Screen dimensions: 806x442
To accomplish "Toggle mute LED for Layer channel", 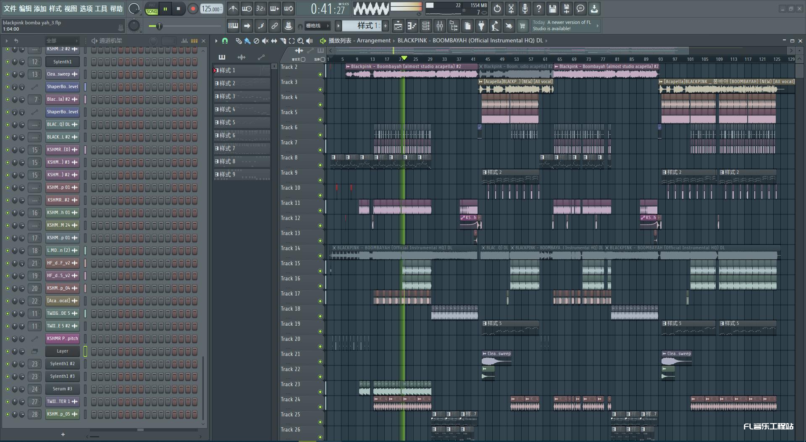I will coord(7,351).
